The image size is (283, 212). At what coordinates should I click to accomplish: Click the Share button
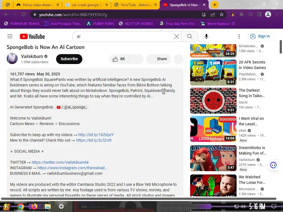pos(158,59)
